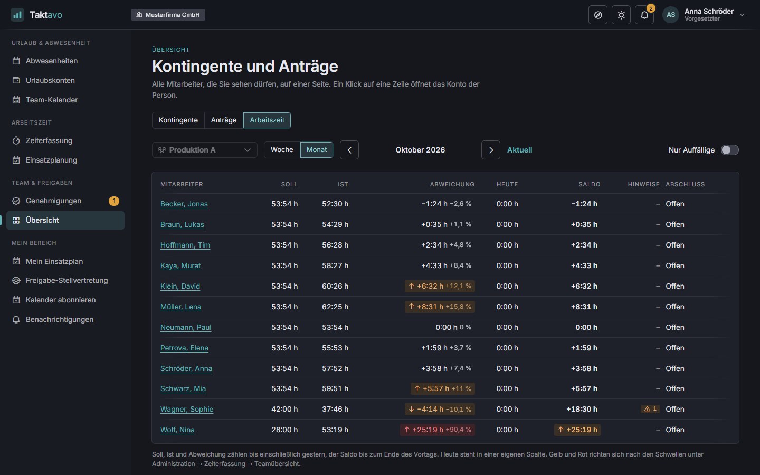This screenshot has height=475, width=760.
Task: Click the +25:19 h saldo badge for Wolf
Action: coord(577,430)
